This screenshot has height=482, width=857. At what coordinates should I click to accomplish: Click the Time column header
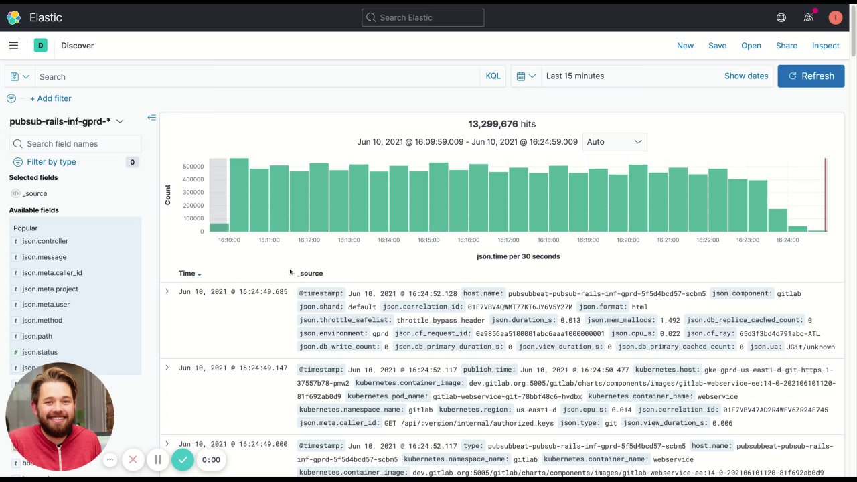(187, 274)
